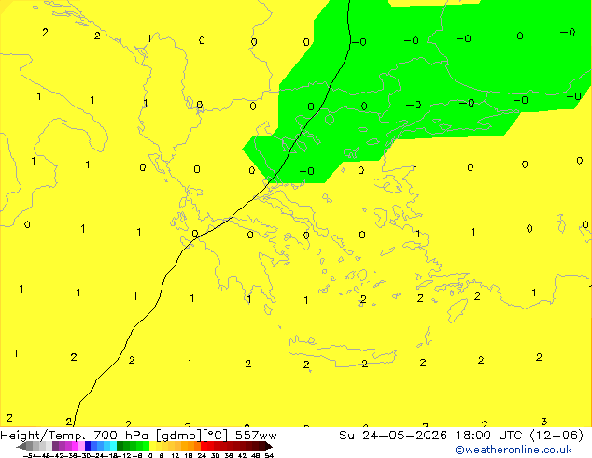The width and height of the screenshot is (592, 458).
Task: Click the Crete island outline
Action: pyautogui.click(x=342, y=351)
